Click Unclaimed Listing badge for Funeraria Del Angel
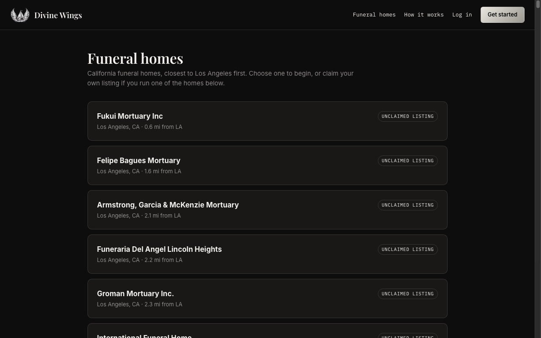The image size is (541, 338). click(407, 249)
